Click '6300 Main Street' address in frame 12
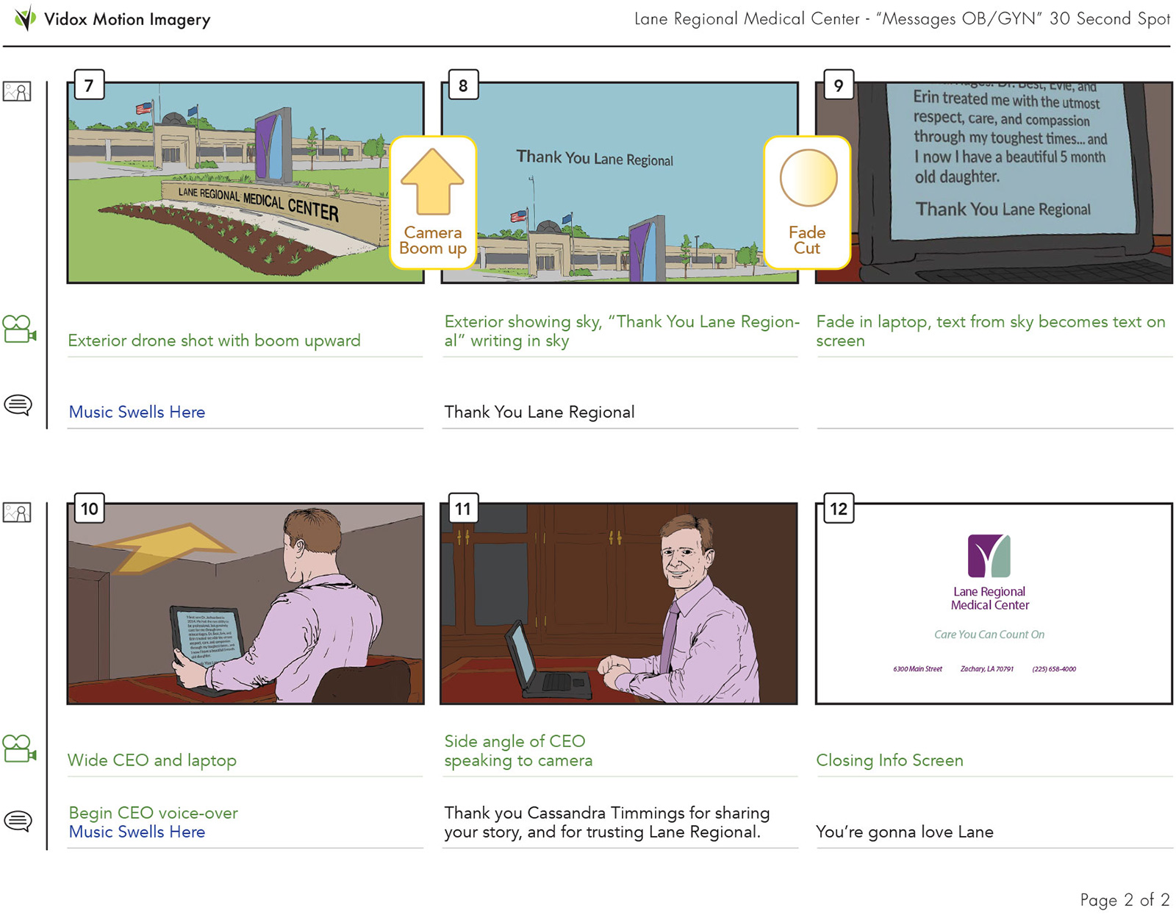Image resolution: width=1176 pixels, height=914 pixels. [x=917, y=669]
